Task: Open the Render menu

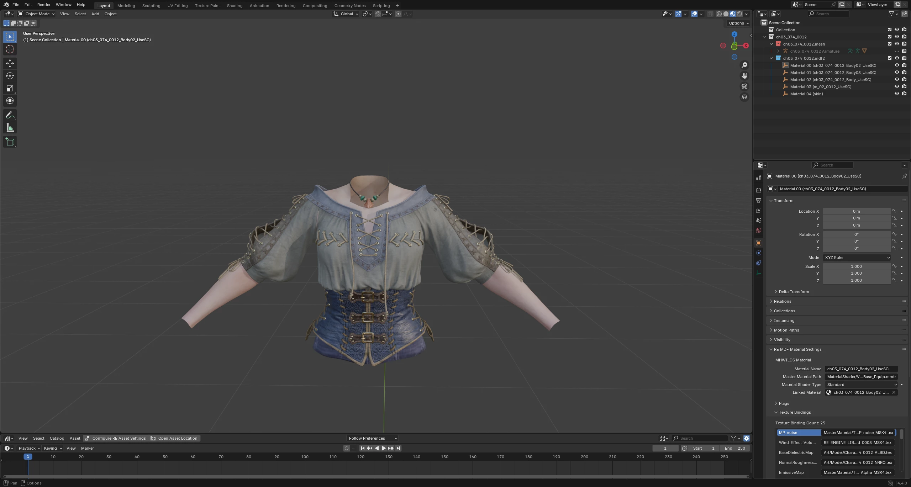Action: [44, 5]
